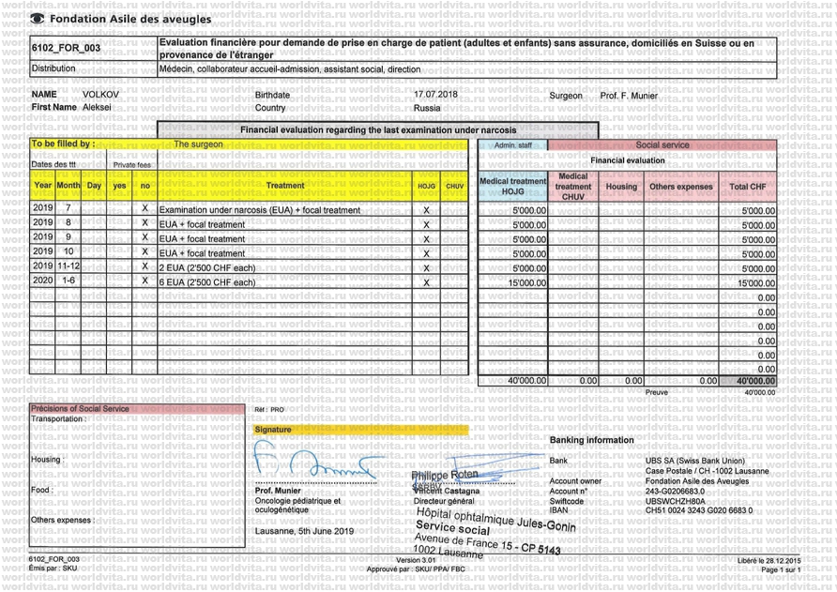Click the pink 'Social service' header
This screenshot has height=592, width=837.
point(662,144)
